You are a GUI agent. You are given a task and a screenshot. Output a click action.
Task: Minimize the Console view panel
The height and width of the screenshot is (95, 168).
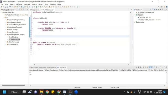165,67
